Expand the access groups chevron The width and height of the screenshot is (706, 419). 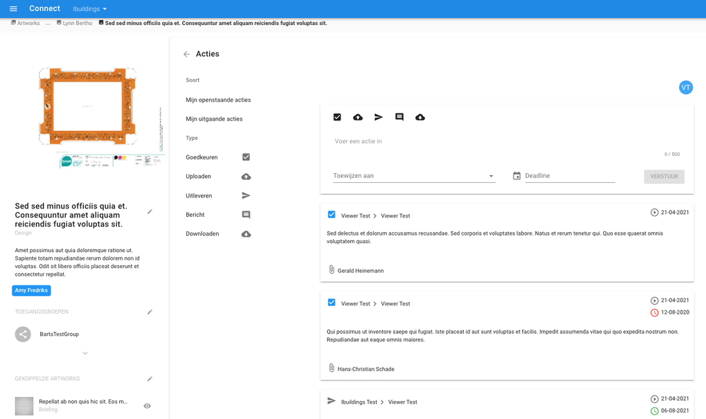pyautogui.click(x=85, y=353)
